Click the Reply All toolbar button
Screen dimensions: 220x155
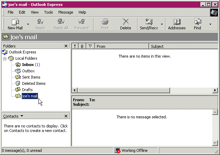click(x=61, y=24)
